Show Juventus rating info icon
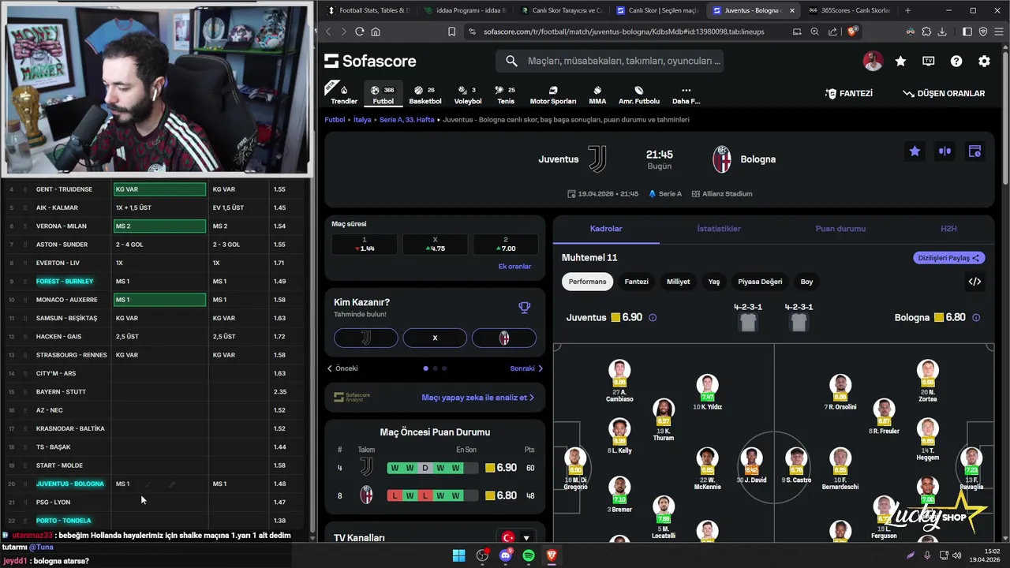 point(653,318)
